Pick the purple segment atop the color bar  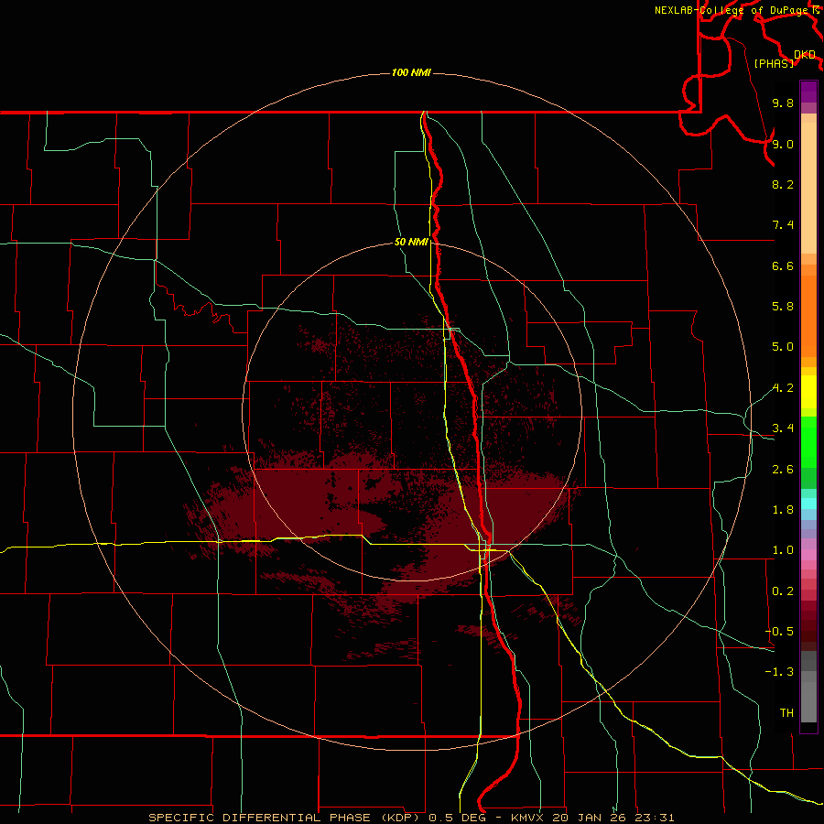808,92
